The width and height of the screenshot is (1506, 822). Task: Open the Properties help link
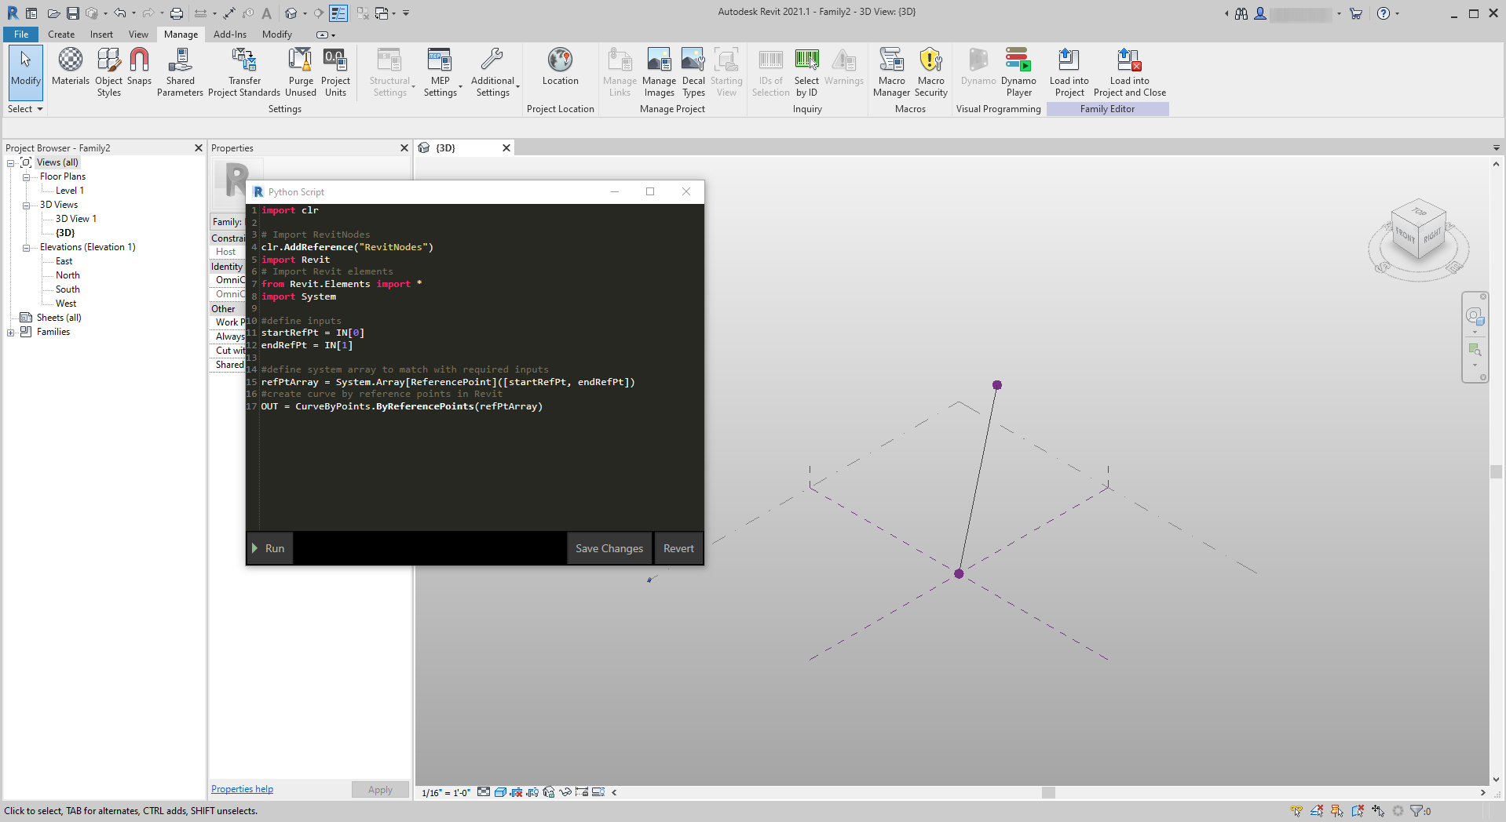[242, 789]
